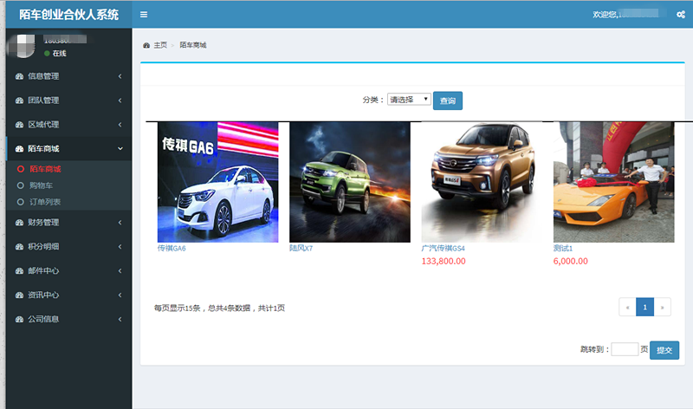Open the 测试1 product link
This screenshot has width=693, height=409.
[x=562, y=249]
